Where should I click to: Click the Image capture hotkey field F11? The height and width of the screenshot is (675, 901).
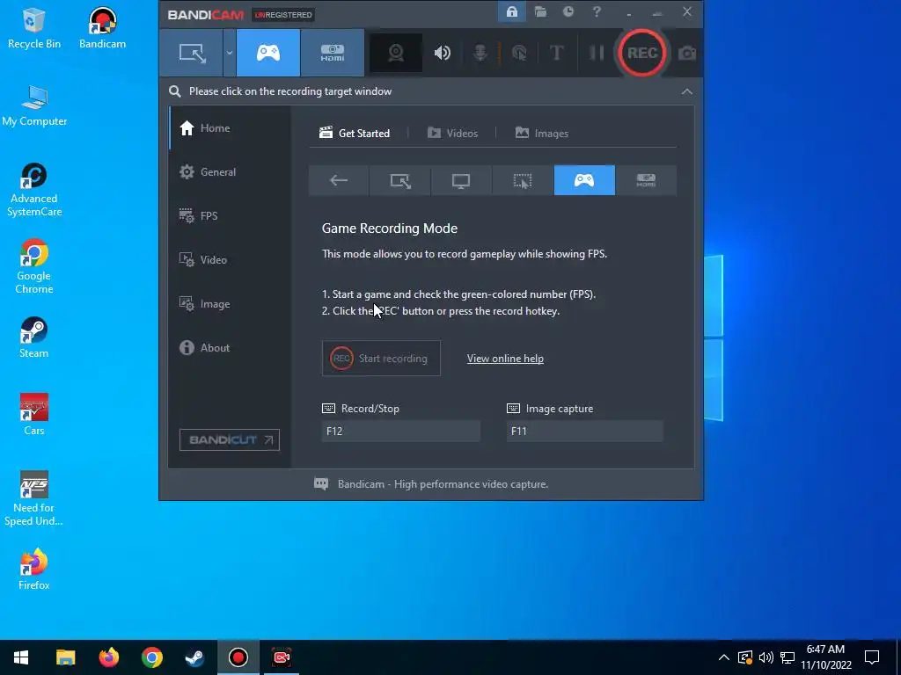[584, 431]
